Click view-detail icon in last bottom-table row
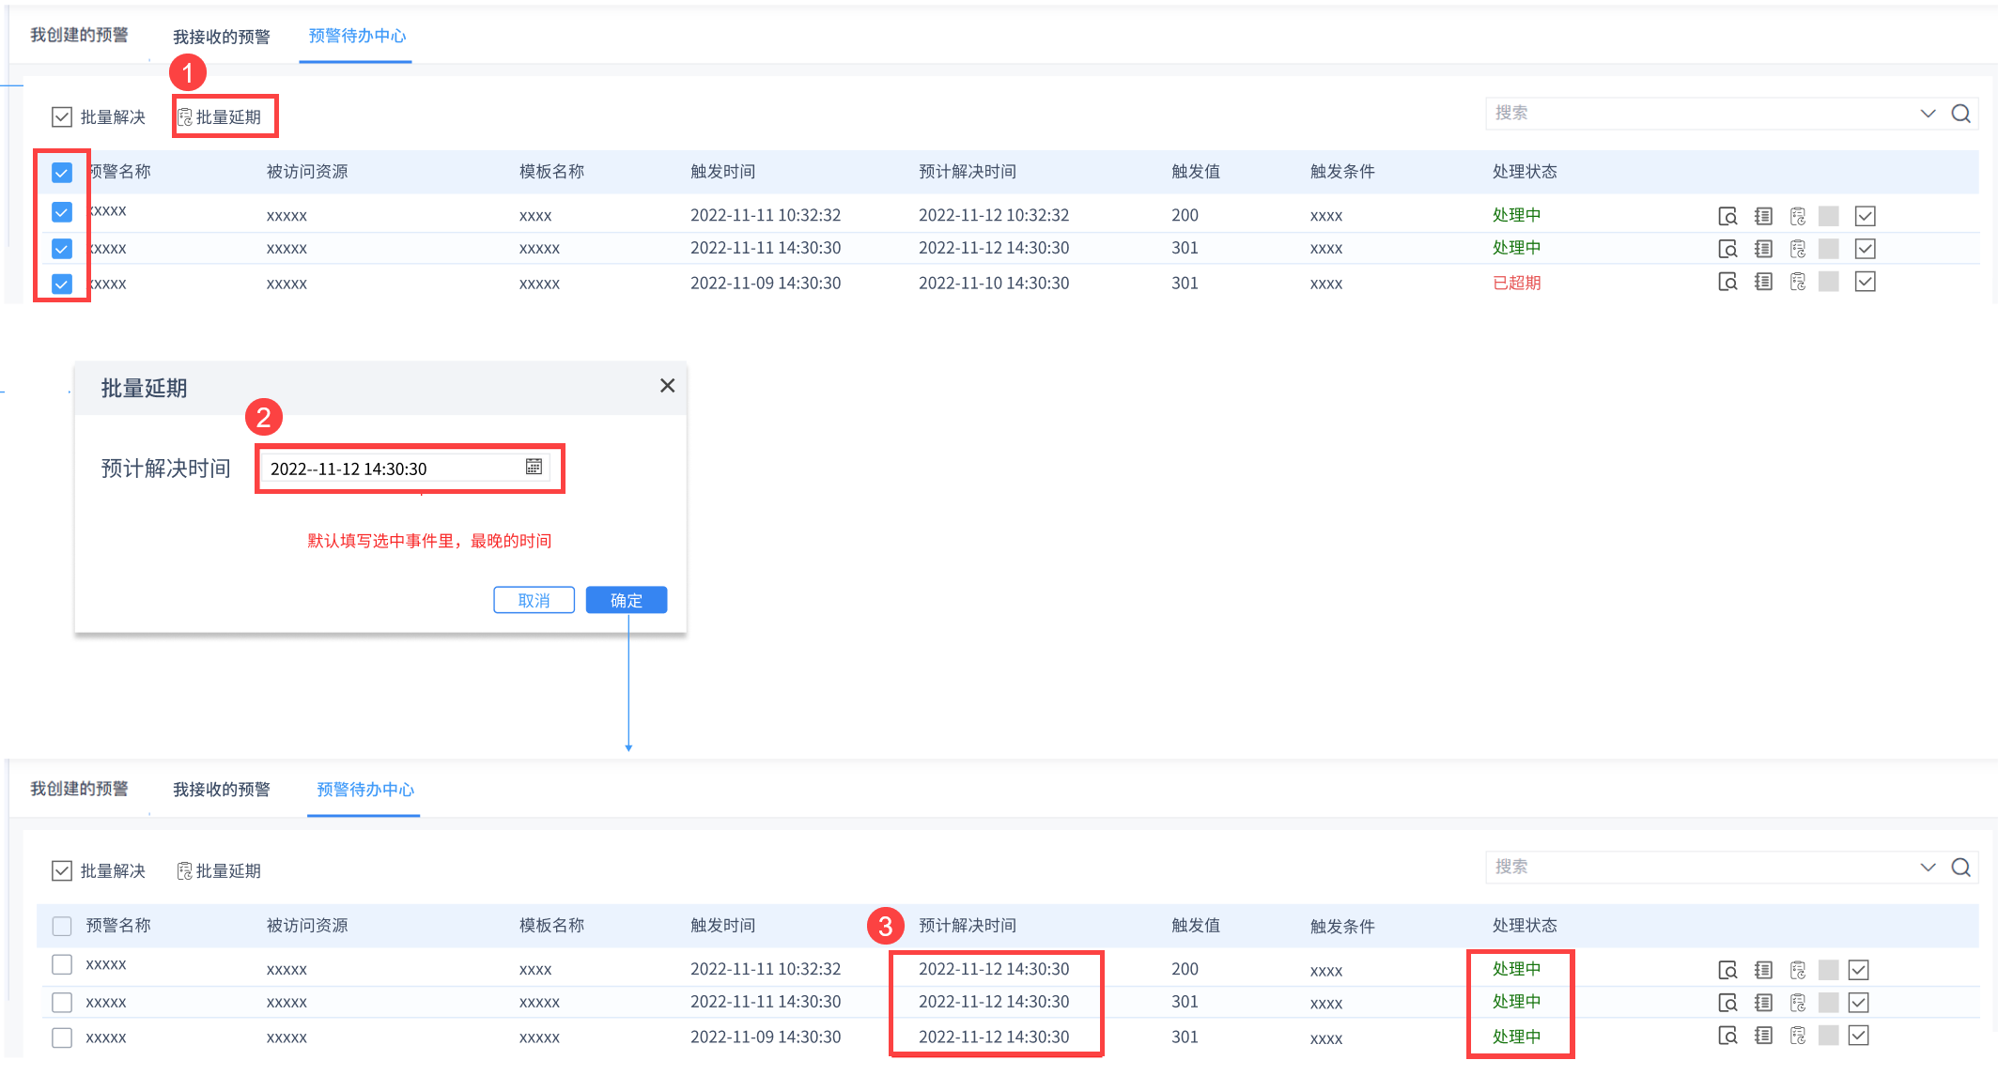Image resolution: width=2014 pixels, height=1091 pixels. [1727, 1036]
